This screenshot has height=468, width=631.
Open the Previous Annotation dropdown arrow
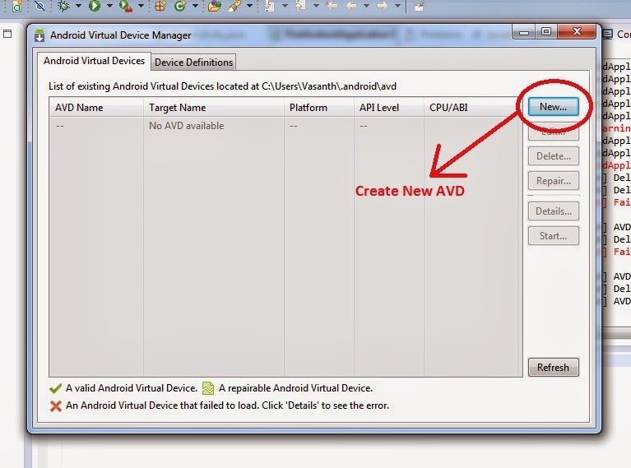(316, 6)
